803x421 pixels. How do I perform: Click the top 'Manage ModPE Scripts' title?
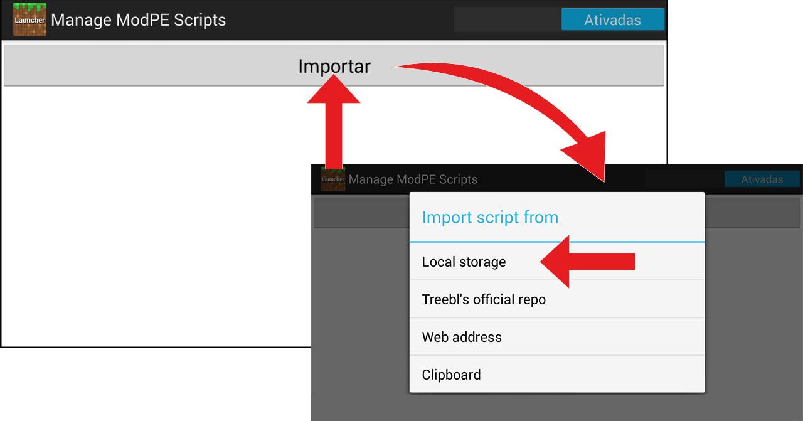[x=138, y=19]
